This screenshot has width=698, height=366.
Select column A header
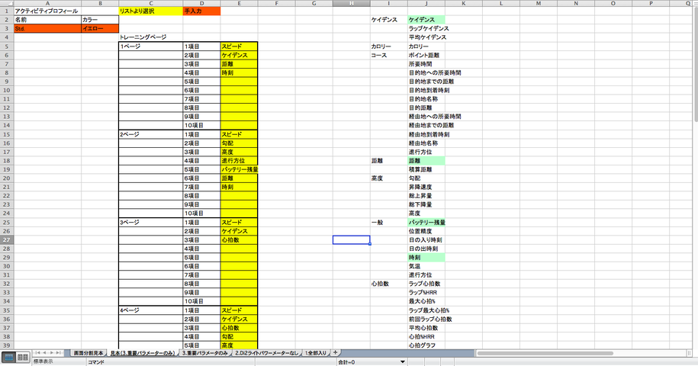pyautogui.click(x=47, y=3)
